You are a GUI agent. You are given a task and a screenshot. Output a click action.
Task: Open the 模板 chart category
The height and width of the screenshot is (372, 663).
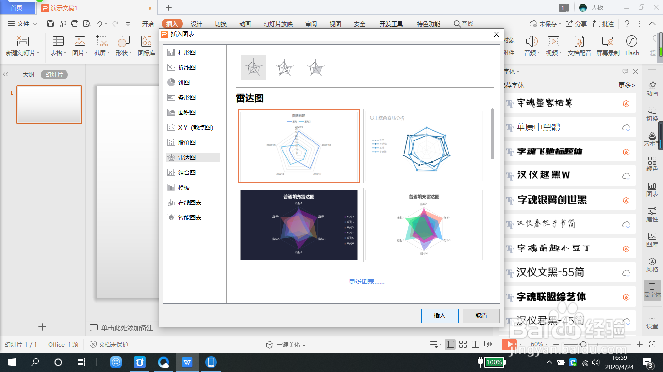[193, 187]
